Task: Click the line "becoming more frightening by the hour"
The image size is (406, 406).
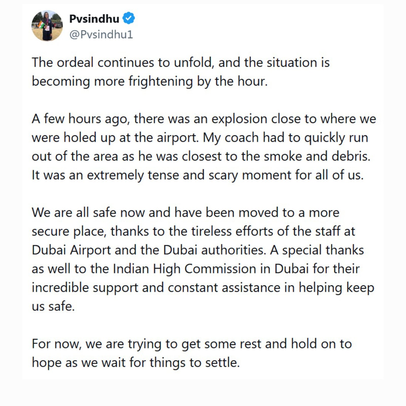Action: [x=150, y=81]
